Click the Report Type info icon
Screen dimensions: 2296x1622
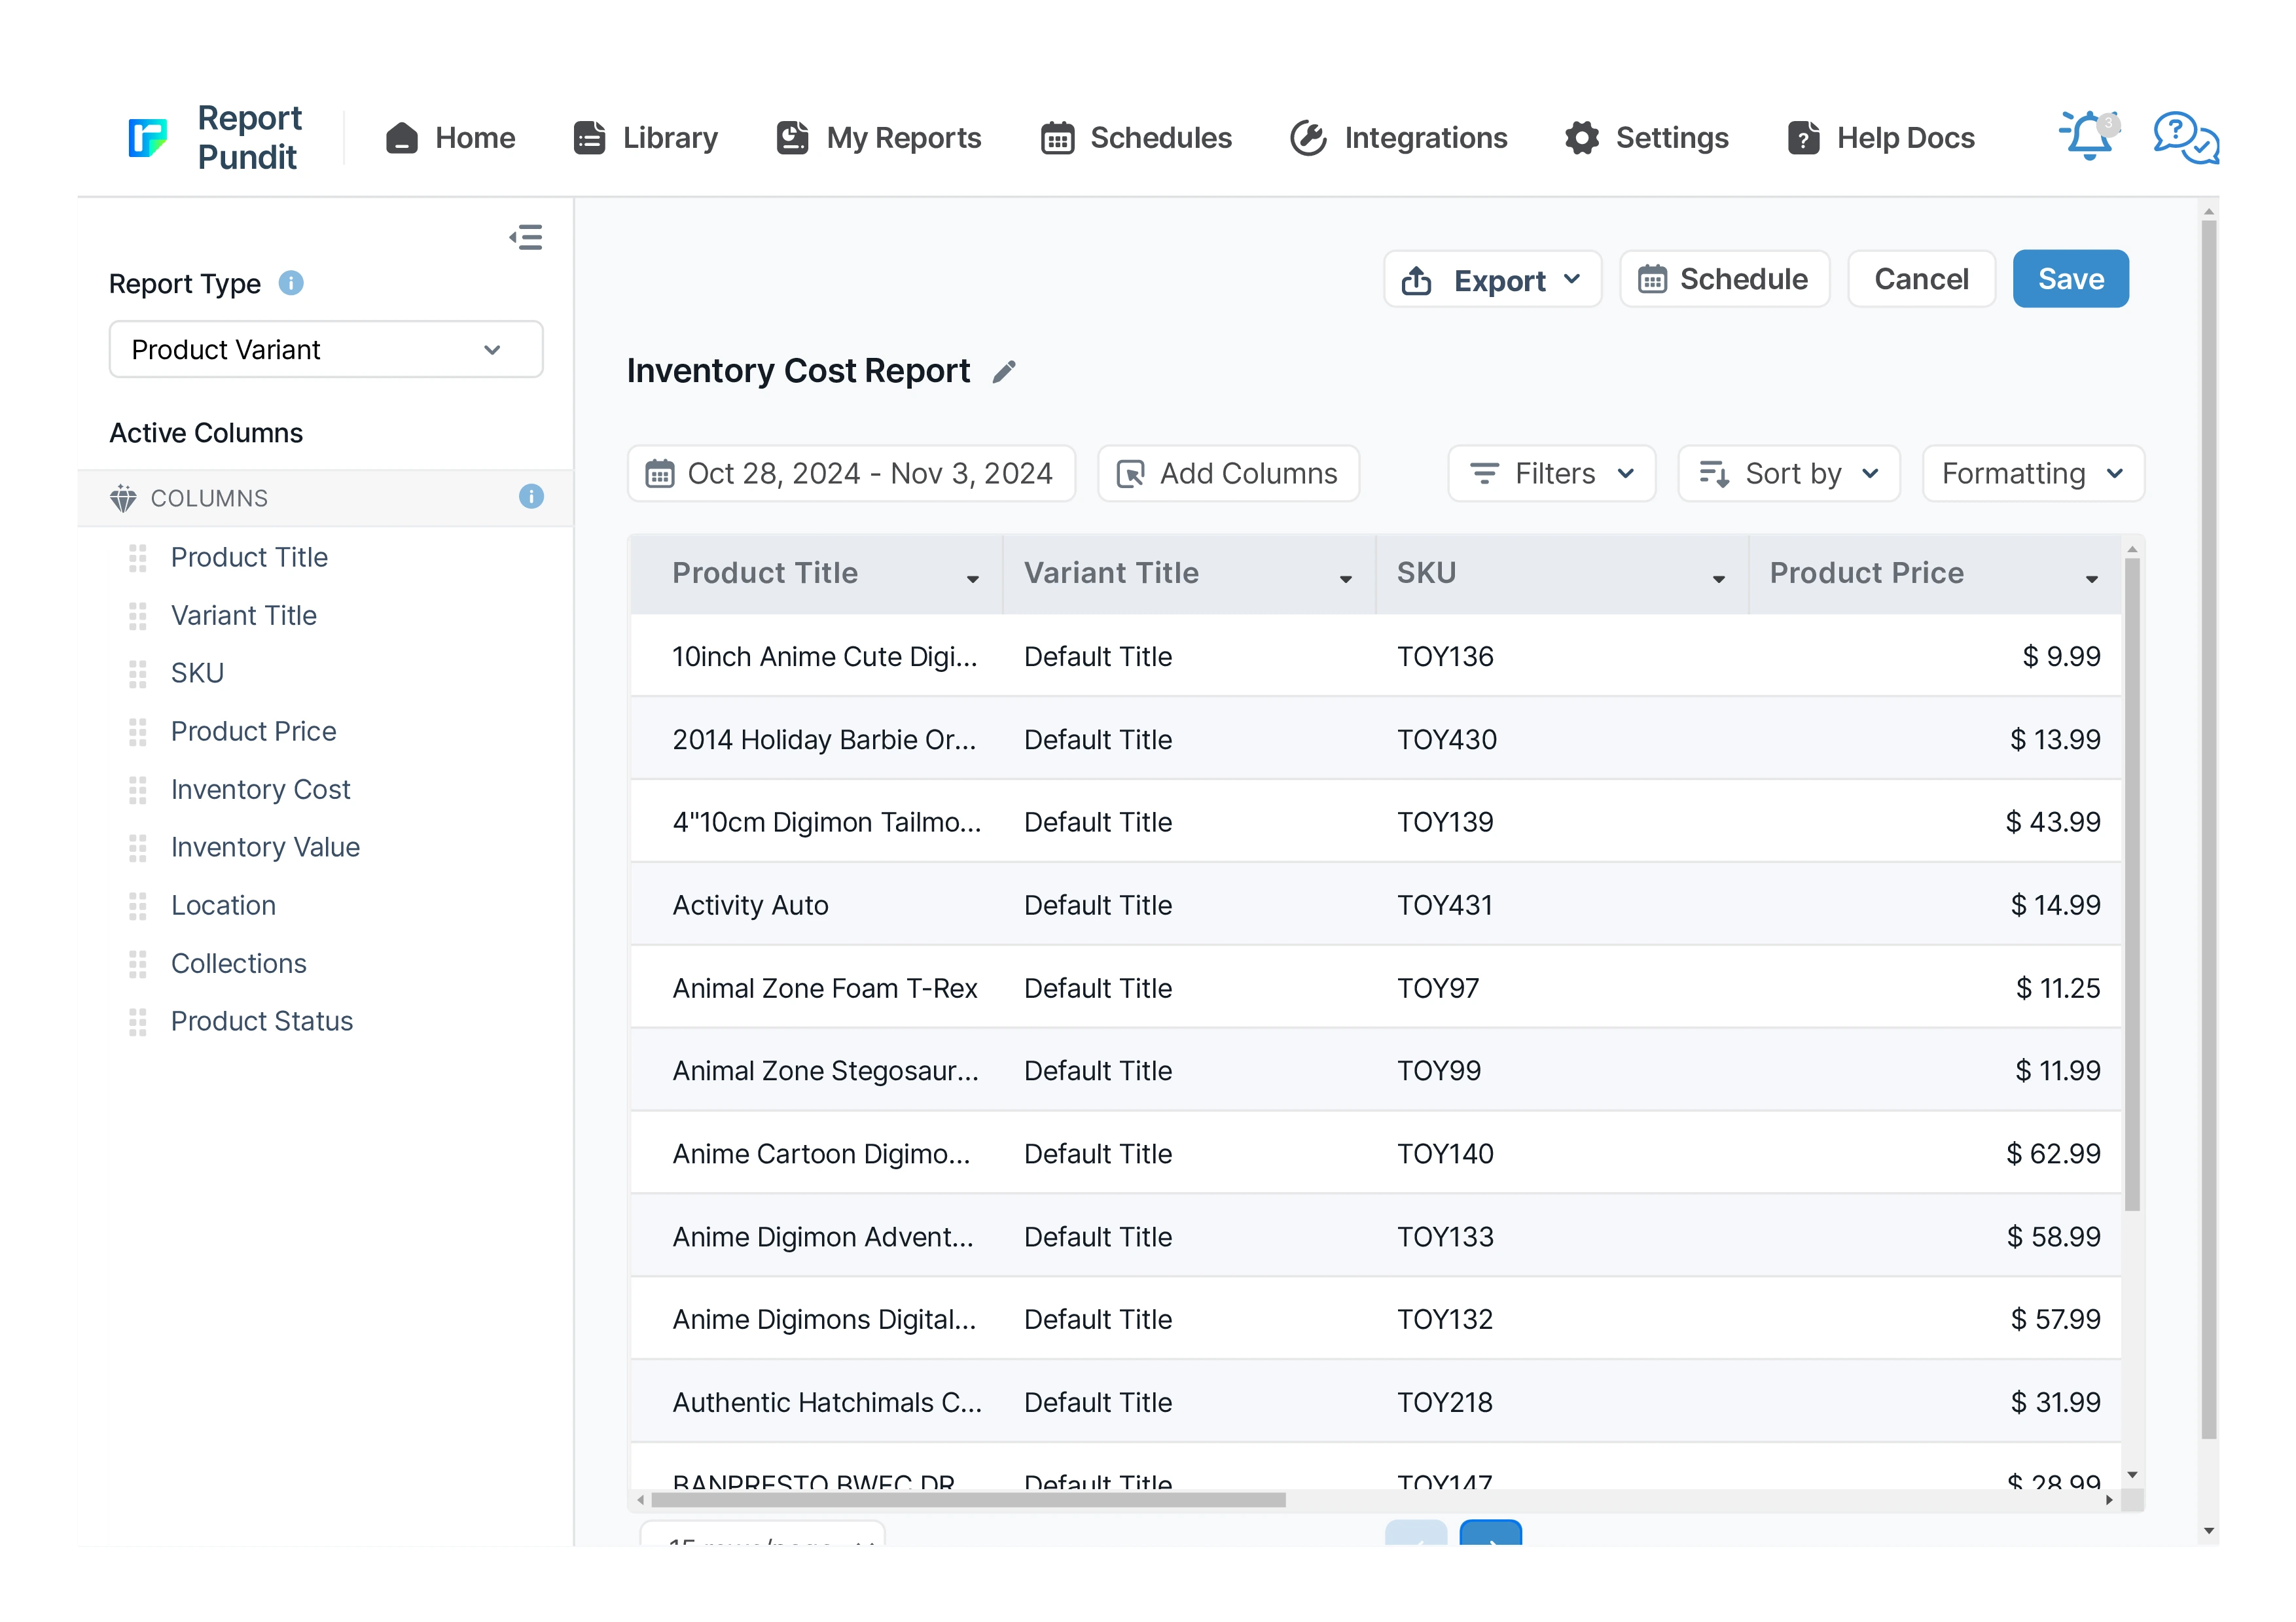pos(291,284)
